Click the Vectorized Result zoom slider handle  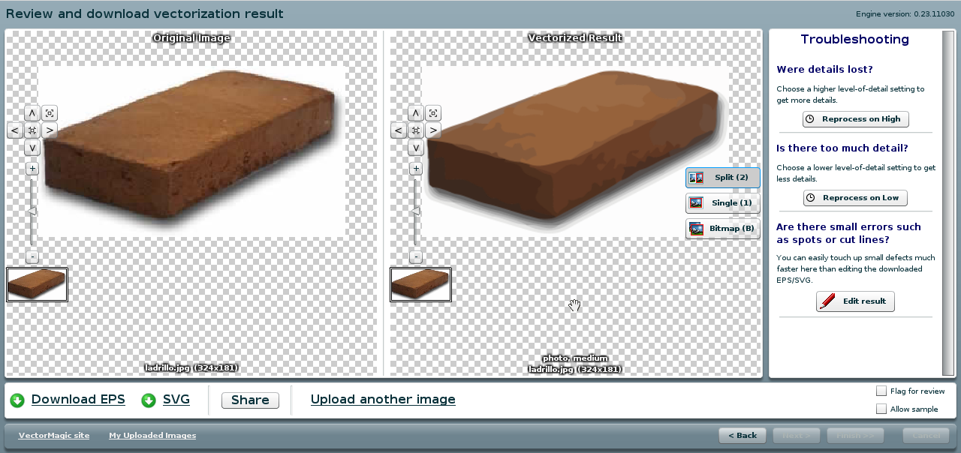415,211
